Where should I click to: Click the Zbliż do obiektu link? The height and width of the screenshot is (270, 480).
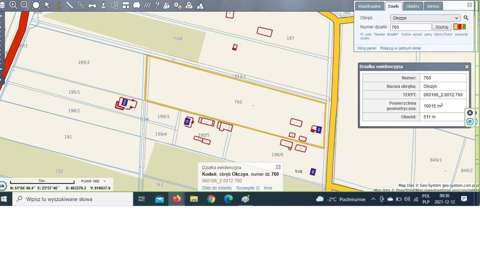pos(217,188)
